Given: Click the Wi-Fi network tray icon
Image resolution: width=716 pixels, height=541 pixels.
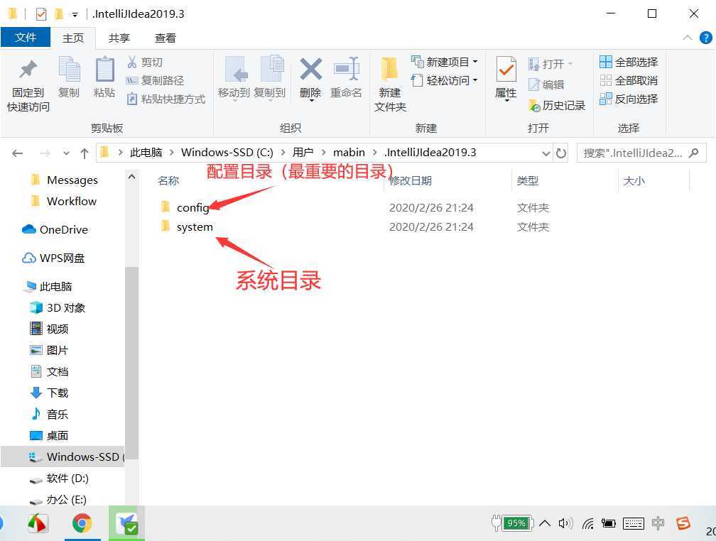Looking at the screenshot, I should pos(587,524).
